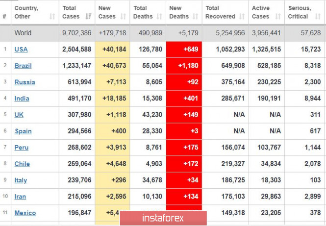Open the Italy country link
The image size is (326, 226).
click(x=21, y=180)
